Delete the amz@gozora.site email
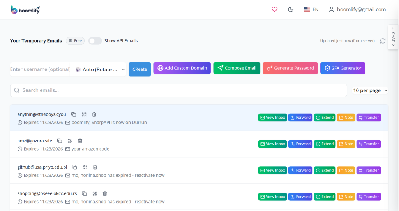Screen dimensions: 399x211 click(x=80, y=141)
